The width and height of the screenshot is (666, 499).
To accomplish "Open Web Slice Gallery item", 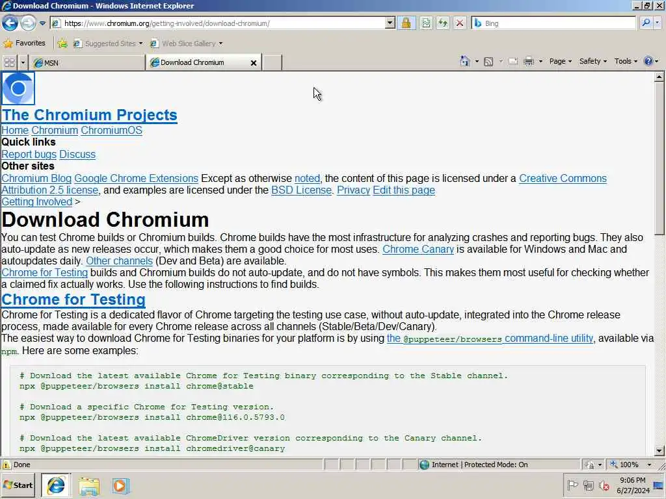I will 187,44.
